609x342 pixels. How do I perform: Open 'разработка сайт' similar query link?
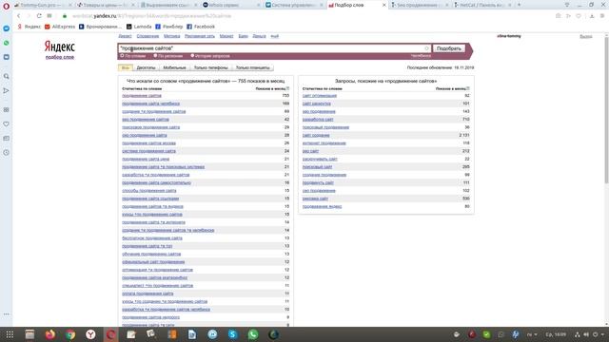pos(318,120)
